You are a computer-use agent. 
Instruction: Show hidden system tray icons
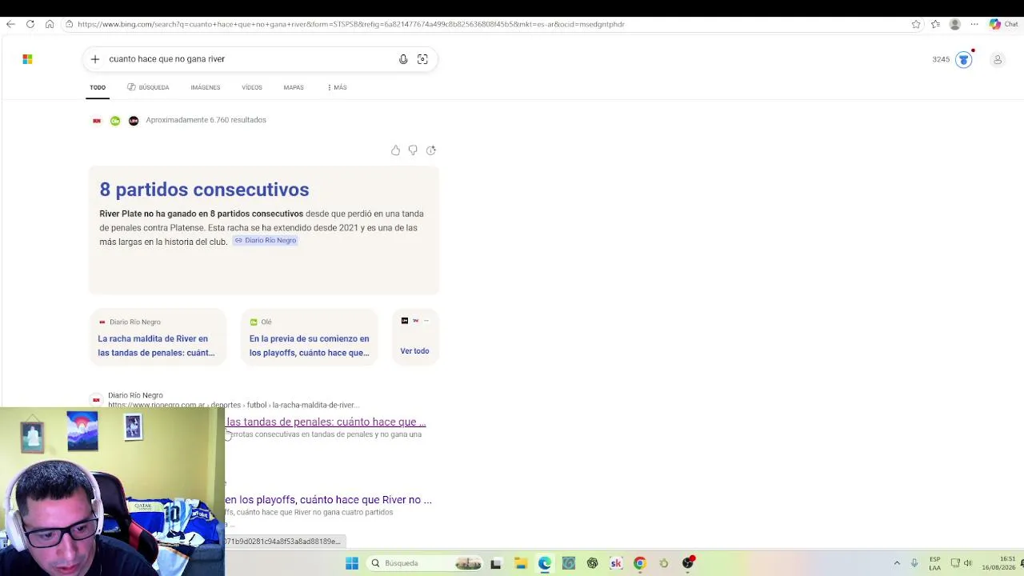[x=897, y=563]
